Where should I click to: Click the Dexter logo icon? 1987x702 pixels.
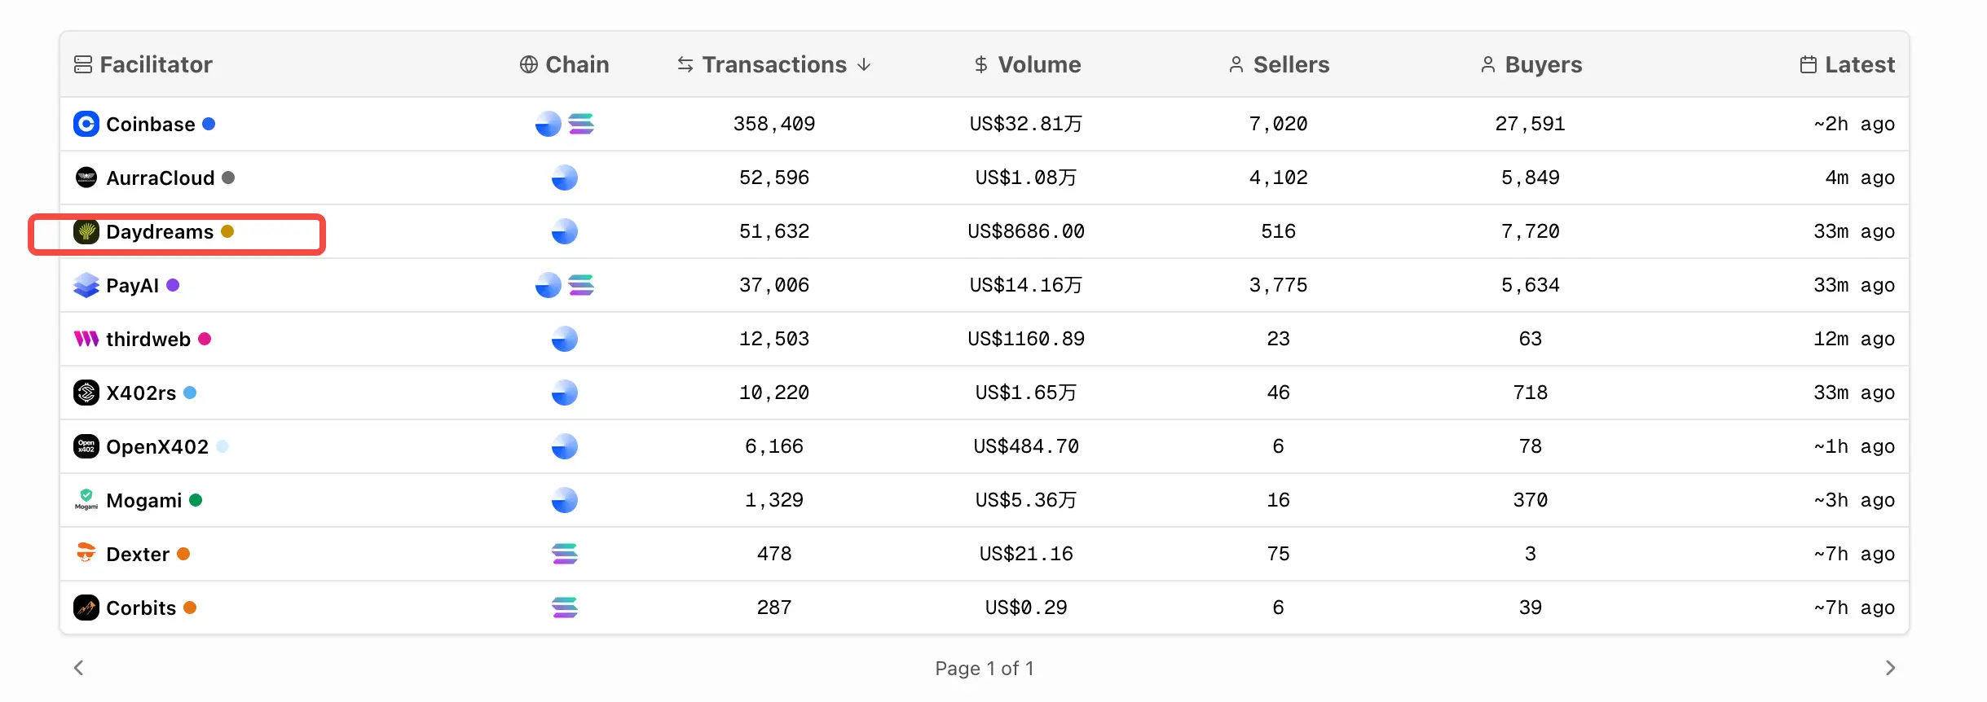[x=86, y=553]
